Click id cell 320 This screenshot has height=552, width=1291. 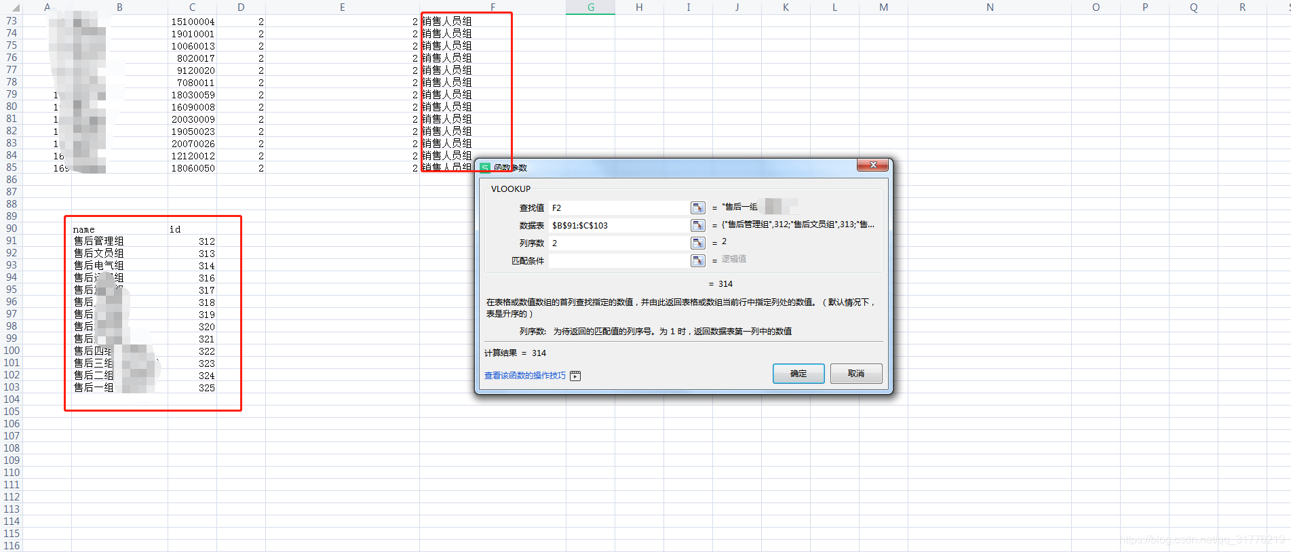tap(192, 327)
